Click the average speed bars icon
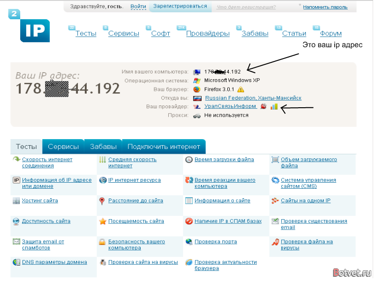This screenshot has height=281, width=375. tap(102, 159)
